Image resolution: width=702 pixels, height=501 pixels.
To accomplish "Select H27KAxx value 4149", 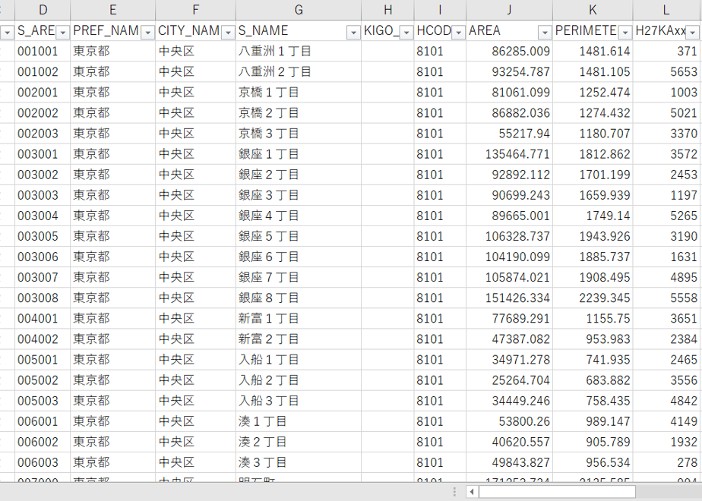I will (x=666, y=422).
